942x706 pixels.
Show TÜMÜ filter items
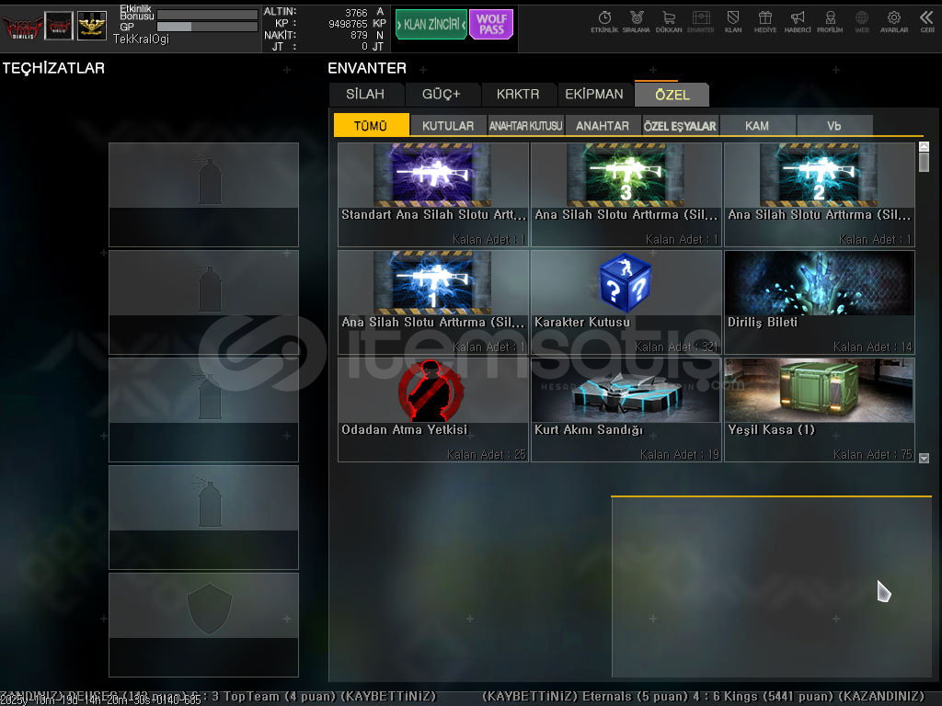tap(371, 125)
